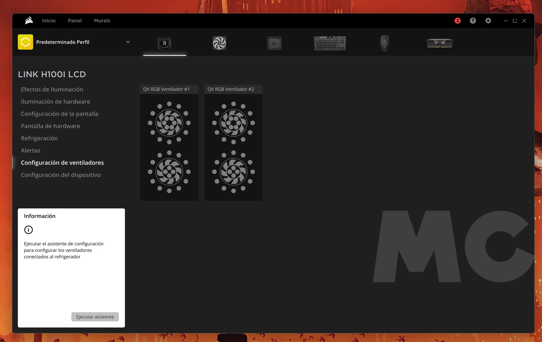Open the iCUE settings gear

(x=488, y=21)
